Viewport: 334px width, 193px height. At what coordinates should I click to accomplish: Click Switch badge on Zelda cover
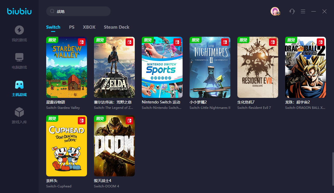click(129, 42)
